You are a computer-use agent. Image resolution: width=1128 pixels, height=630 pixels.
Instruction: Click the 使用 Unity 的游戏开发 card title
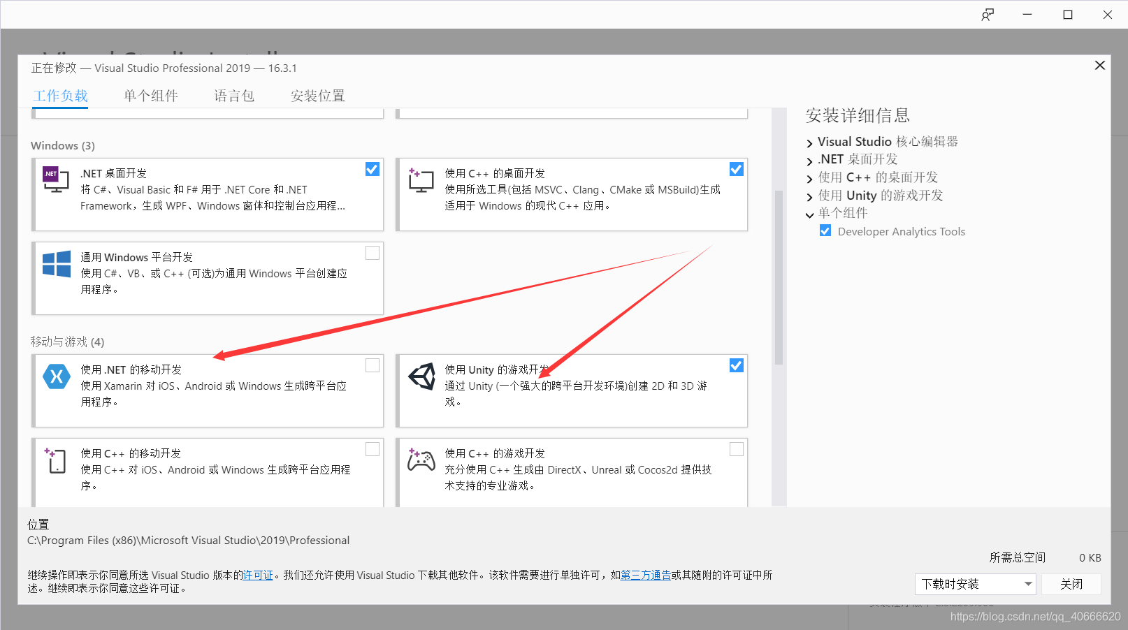(497, 369)
